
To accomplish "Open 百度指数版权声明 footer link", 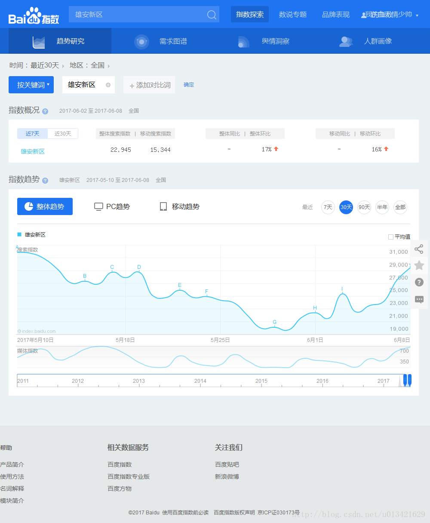I will point(234,513).
